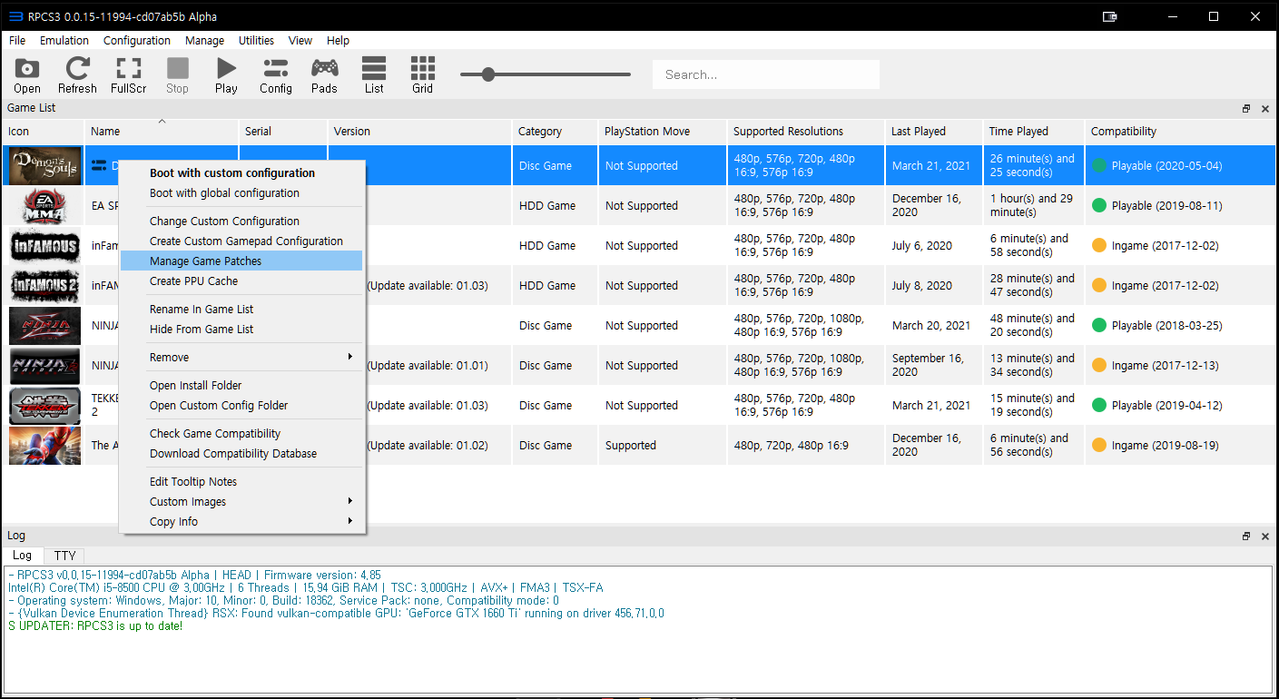Click the inFAMOUS 2 game icon
Screen dimensions: 1279x699
pos(44,285)
